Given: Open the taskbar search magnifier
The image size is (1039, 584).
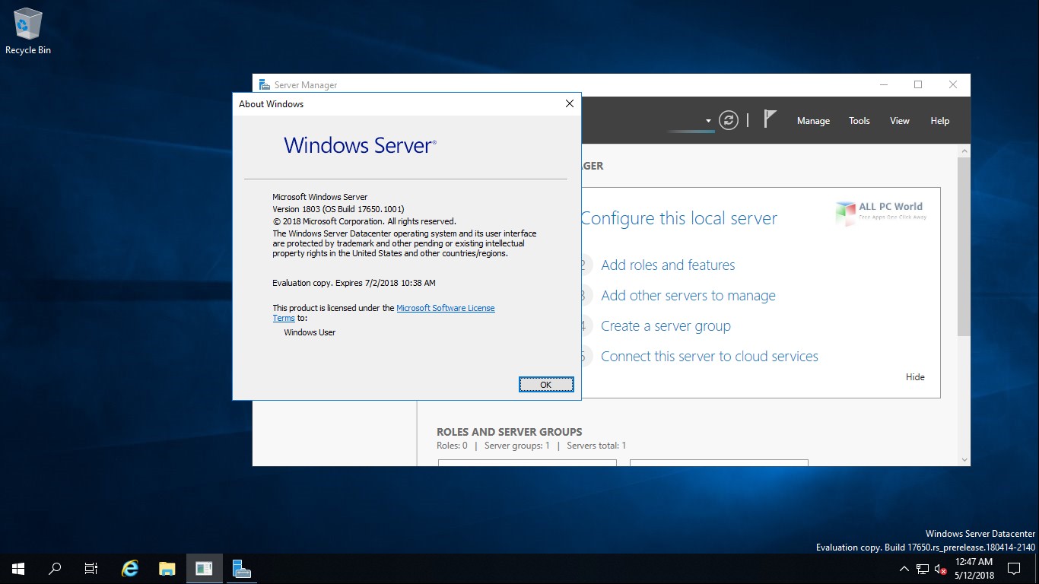Looking at the screenshot, I should (55, 569).
